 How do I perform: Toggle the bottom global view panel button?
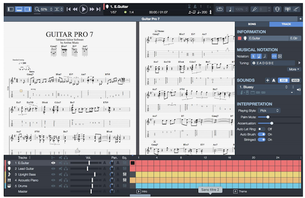[19, 9]
